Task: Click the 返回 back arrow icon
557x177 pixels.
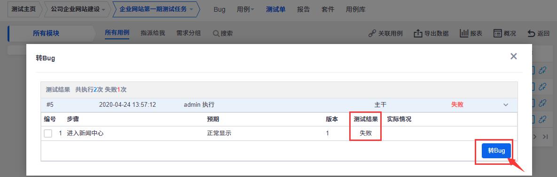Action: [531, 33]
